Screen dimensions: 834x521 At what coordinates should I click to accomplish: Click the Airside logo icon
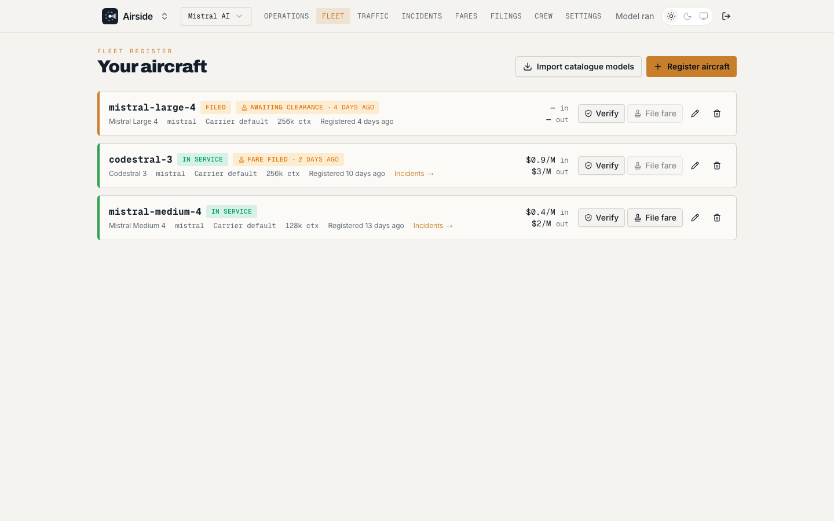pyautogui.click(x=110, y=16)
